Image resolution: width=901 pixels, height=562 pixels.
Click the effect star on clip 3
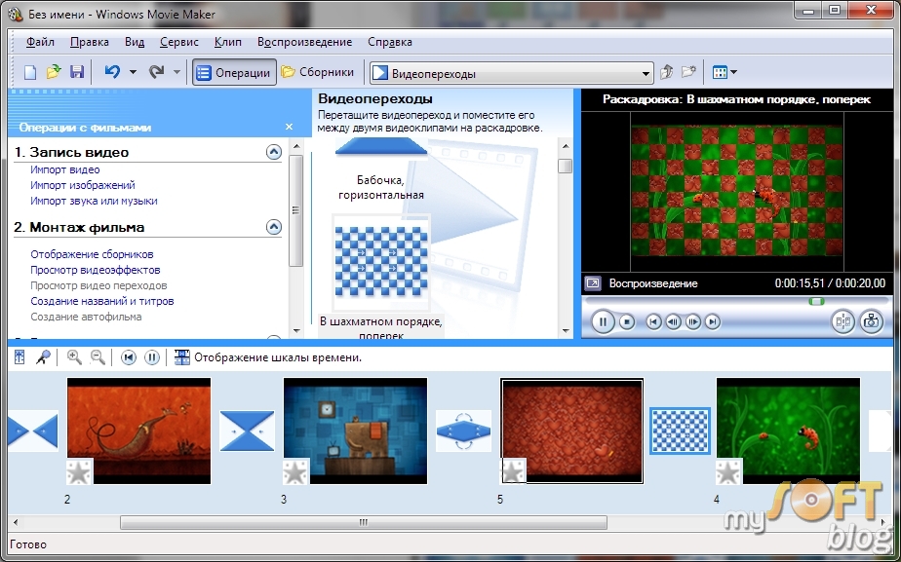295,471
